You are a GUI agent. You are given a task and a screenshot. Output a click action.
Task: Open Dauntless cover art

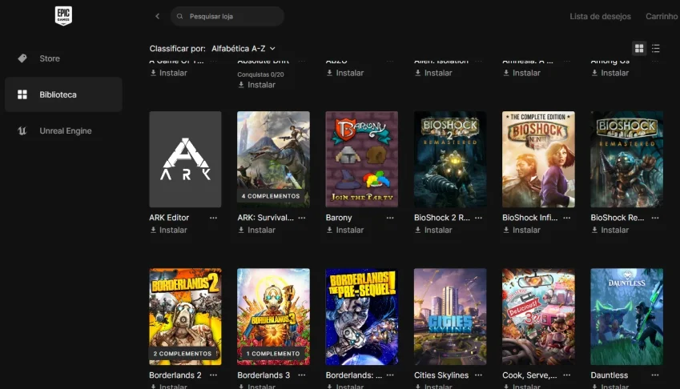[626, 317]
